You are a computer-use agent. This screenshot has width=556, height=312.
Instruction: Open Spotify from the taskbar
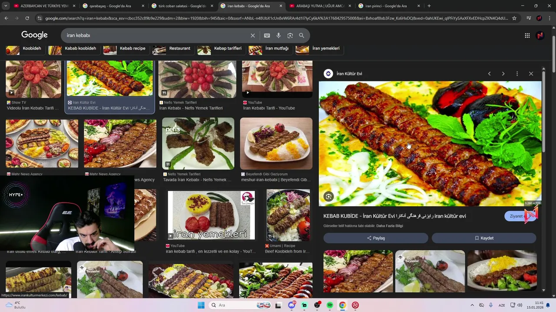(330, 305)
